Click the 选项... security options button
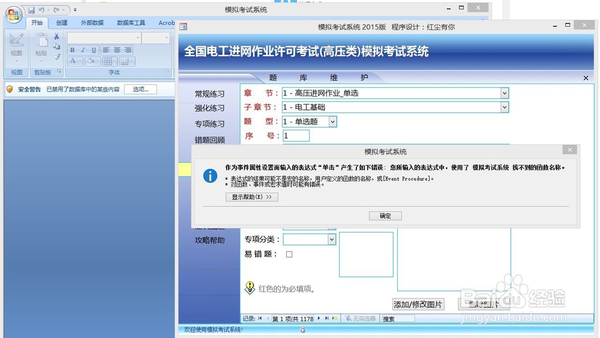Image resolution: width=600 pixels, height=338 pixels. click(140, 89)
